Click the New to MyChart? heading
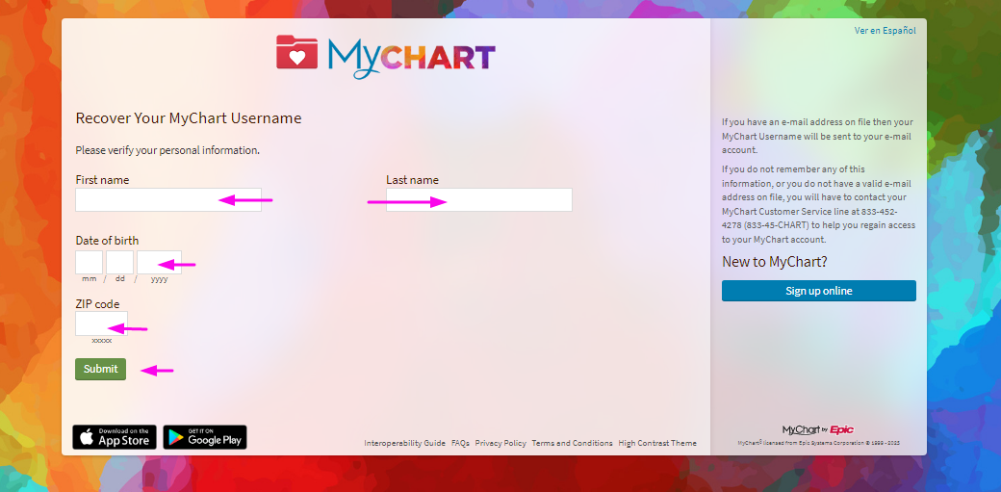The width and height of the screenshot is (1001, 492). 775,261
